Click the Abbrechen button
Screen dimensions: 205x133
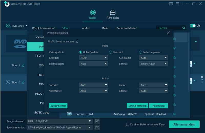[x=159, y=106]
